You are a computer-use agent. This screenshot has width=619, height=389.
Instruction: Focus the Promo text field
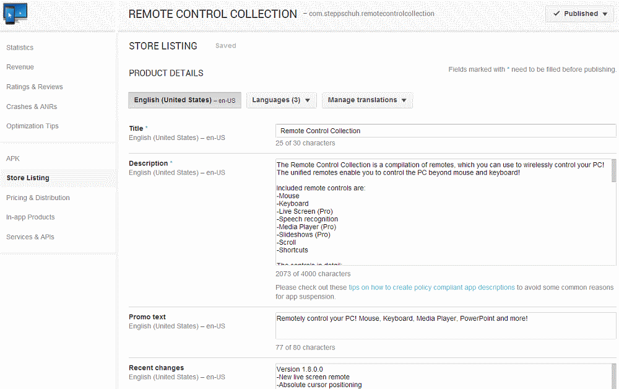[x=445, y=326]
